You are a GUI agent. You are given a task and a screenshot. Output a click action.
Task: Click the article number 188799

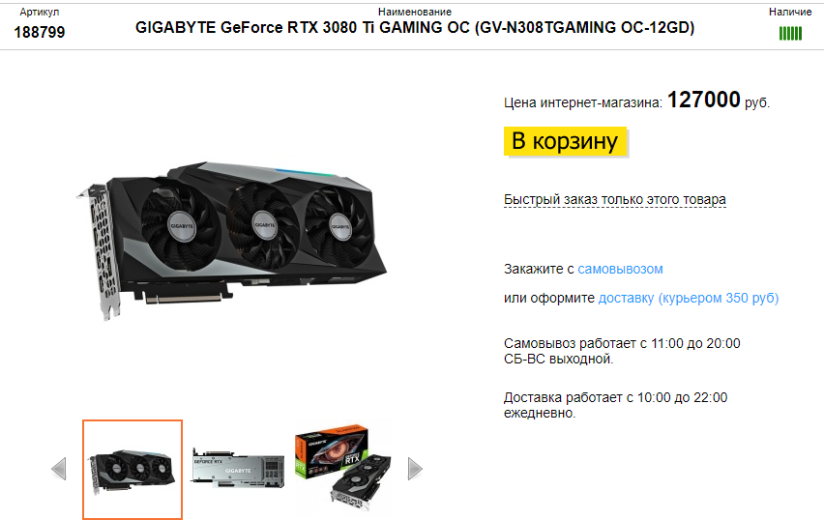[x=40, y=32]
